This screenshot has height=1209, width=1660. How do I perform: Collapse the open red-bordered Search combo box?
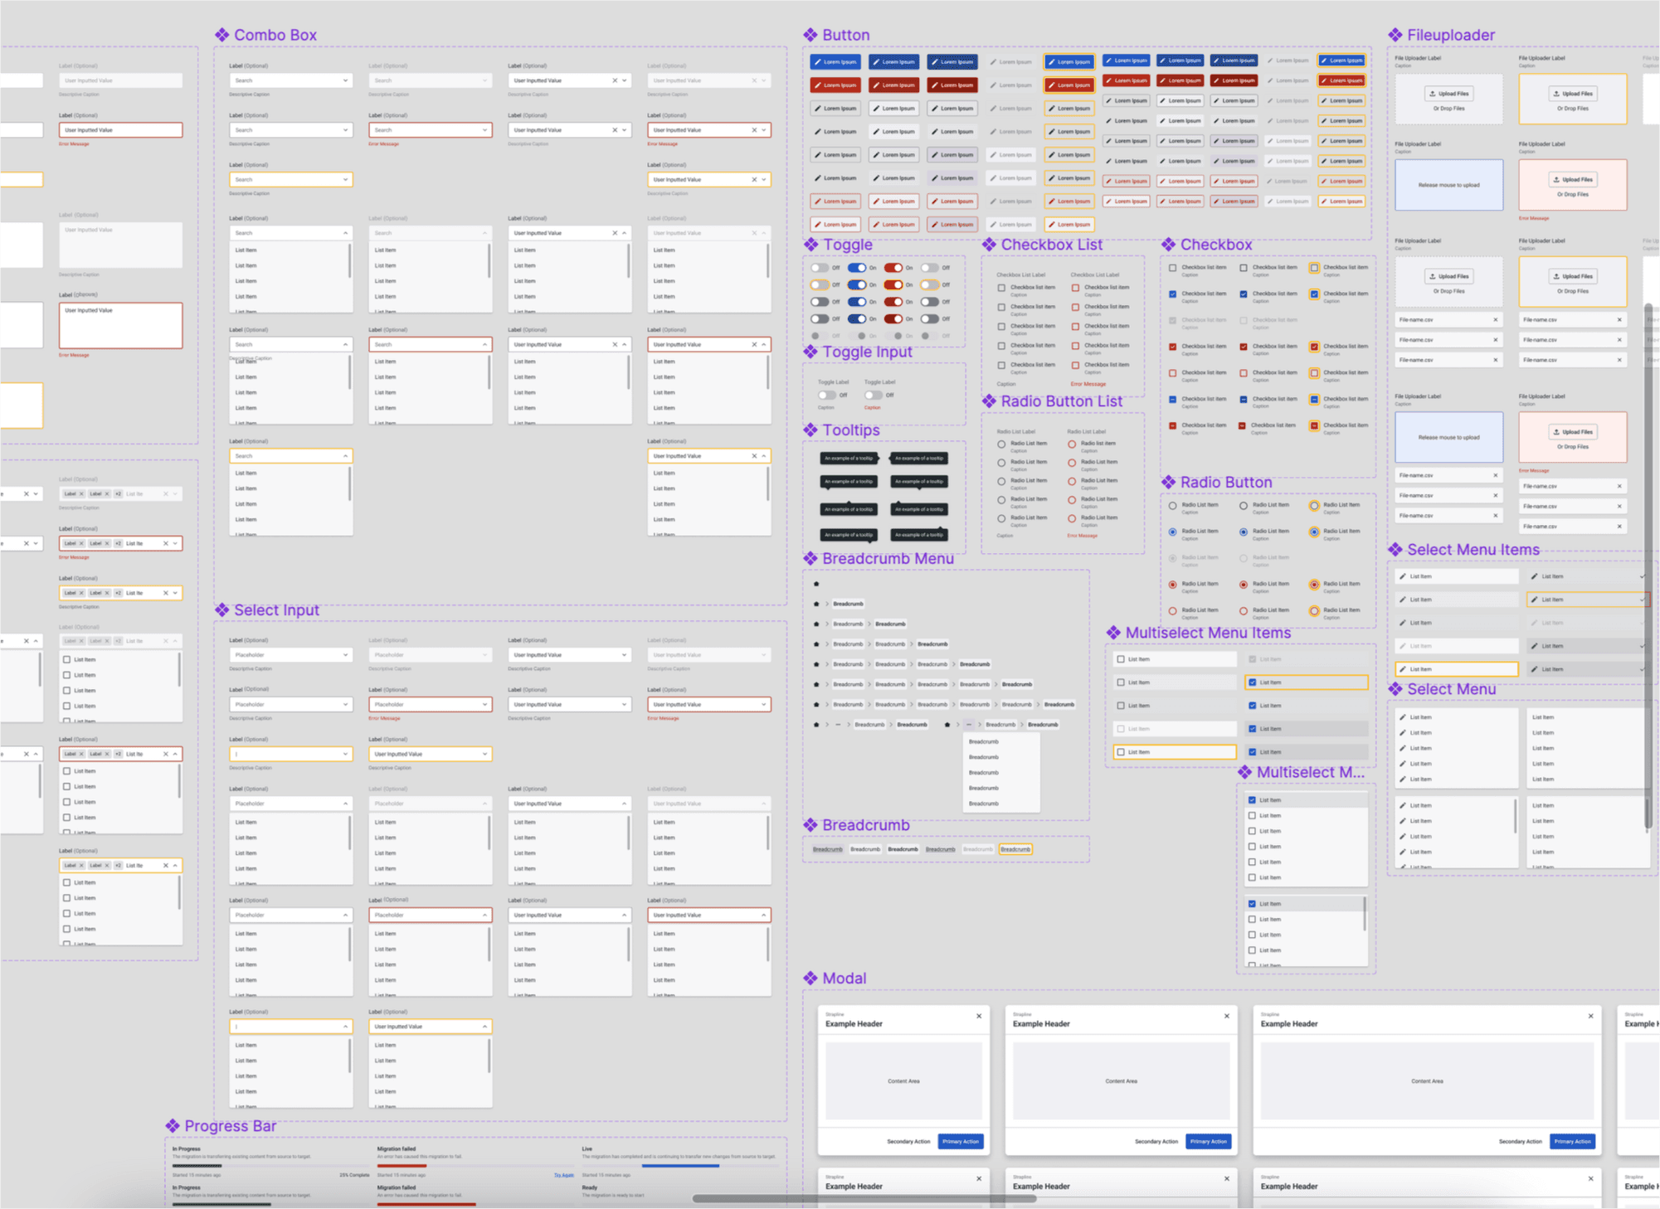(484, 344)
